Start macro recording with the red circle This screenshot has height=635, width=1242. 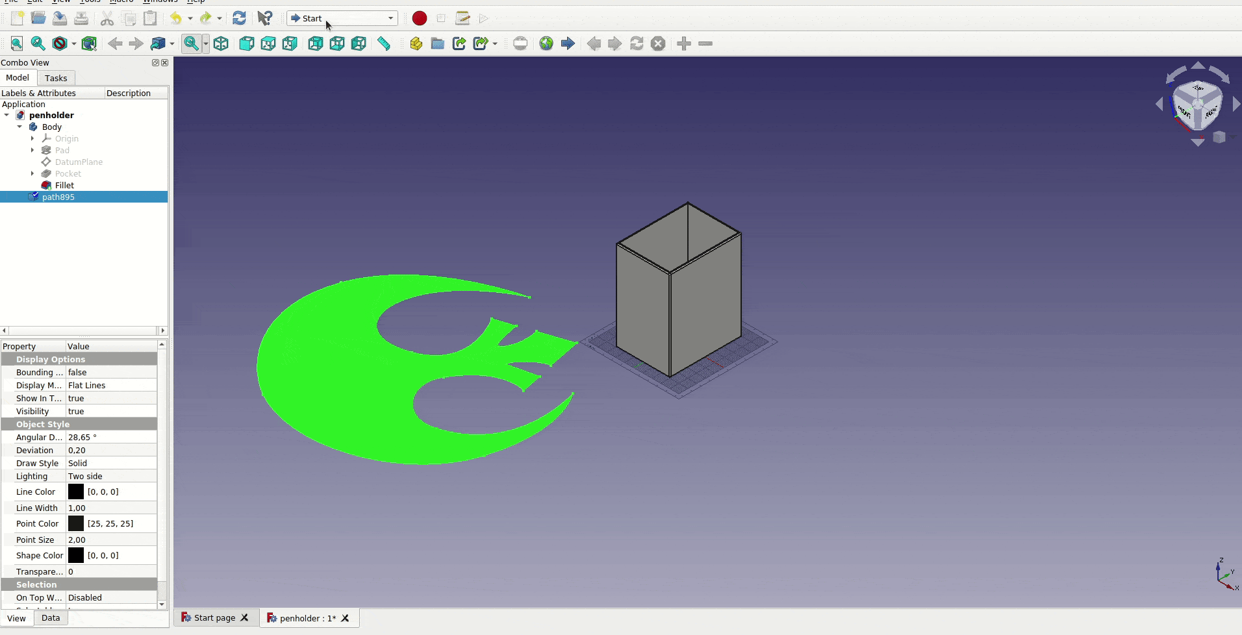click(x=420, y=18)
